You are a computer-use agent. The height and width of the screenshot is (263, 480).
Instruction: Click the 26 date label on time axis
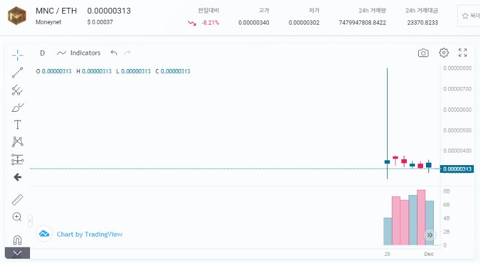coord(387,254)
